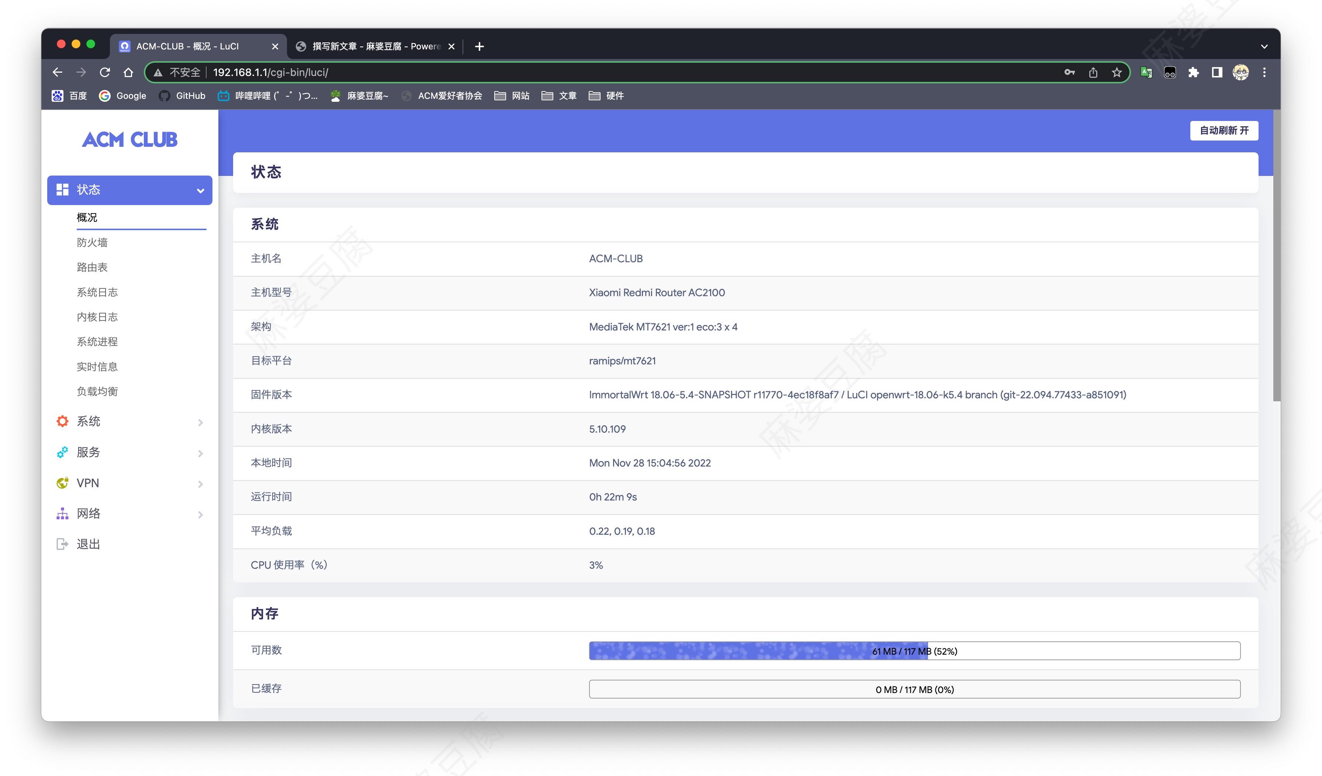
Task: Click the hostname value ACM-CLUB
Action: click(615, 259)
